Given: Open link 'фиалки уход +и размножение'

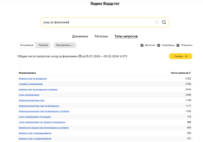Looking at the screenshot, I should pos(35,139).
